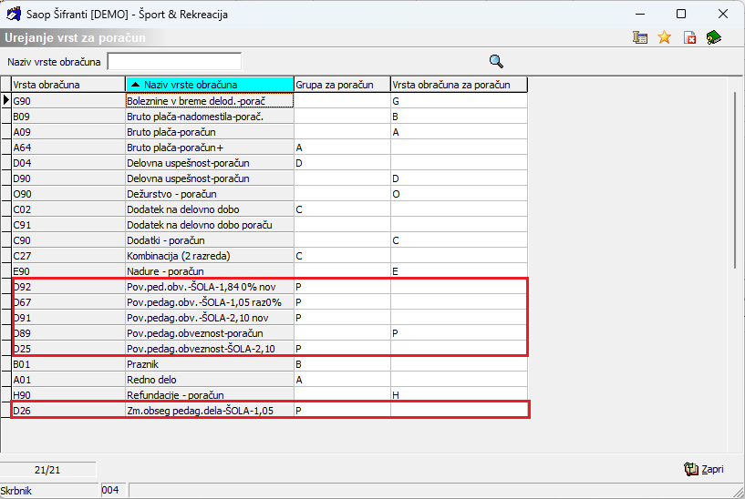This screenshot has width=745, height=499.
Task: Sort by Vrsta obračuna column header
Action: tap(68, 85)
